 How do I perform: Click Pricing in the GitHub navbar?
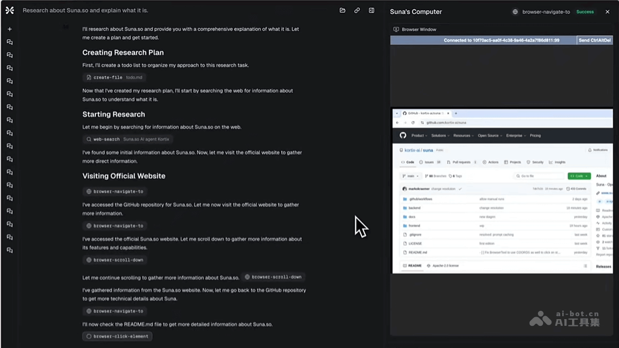point(535,136)
